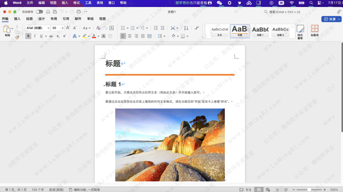
Task: Open the 审阅 (Review) ribbon tab
Action: pos(90,19)
